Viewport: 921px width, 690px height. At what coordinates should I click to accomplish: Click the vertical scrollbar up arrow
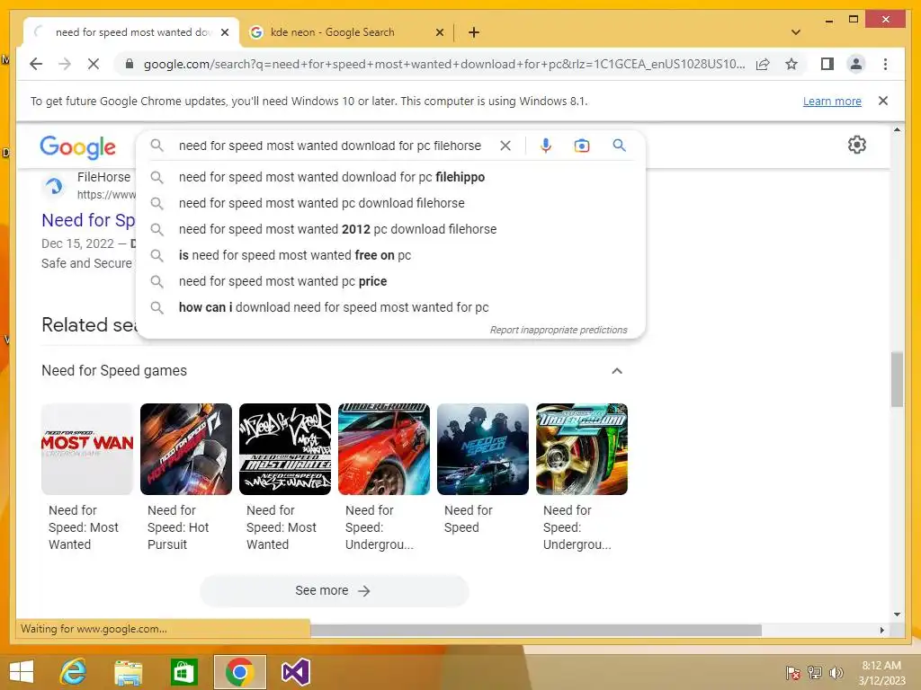point(897,129)
